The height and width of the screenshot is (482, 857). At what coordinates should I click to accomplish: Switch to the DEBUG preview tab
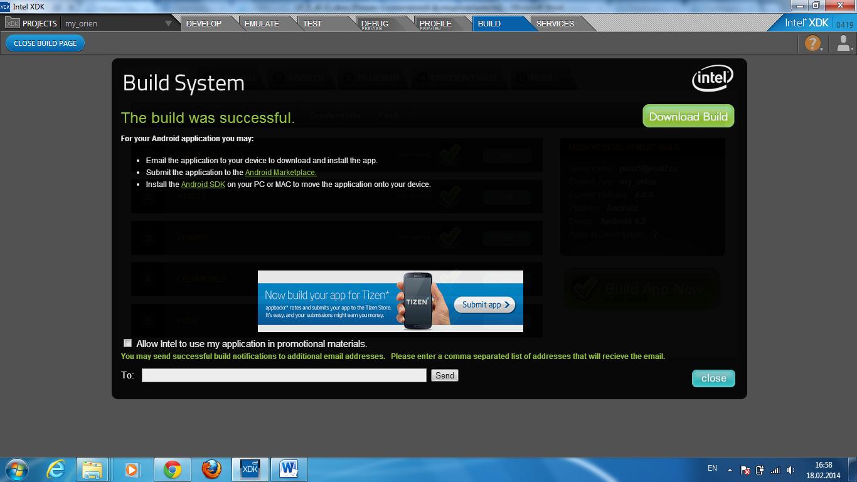click(x=375, y=24)
